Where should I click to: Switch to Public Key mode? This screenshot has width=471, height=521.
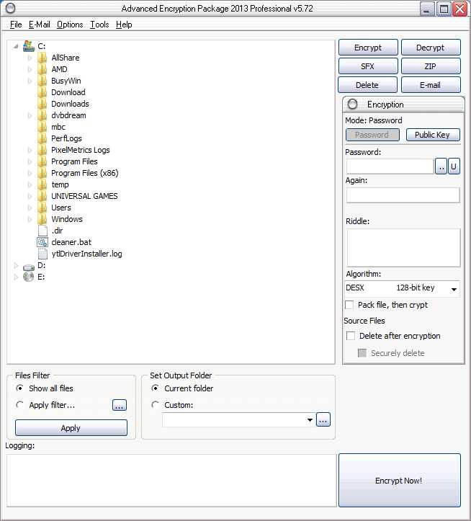tap(432, 135)
